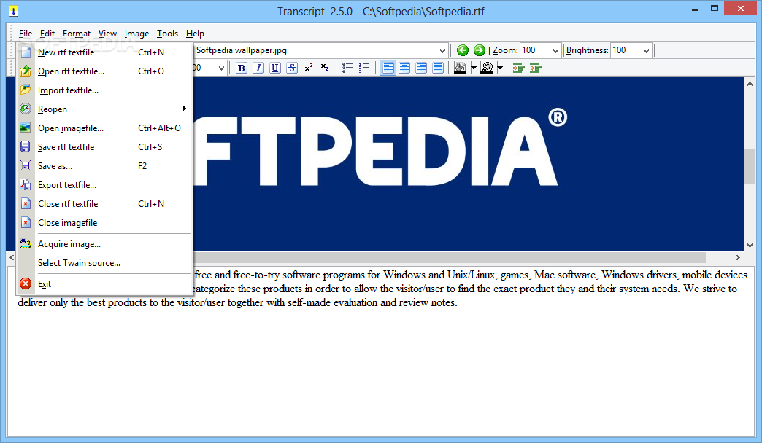762x443 pixels.
Task: Open the Image menu
Action: pyautogui.click(x=136, y=34)
